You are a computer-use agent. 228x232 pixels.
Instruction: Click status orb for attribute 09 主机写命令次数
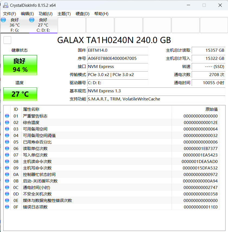[x=7, y=168]
